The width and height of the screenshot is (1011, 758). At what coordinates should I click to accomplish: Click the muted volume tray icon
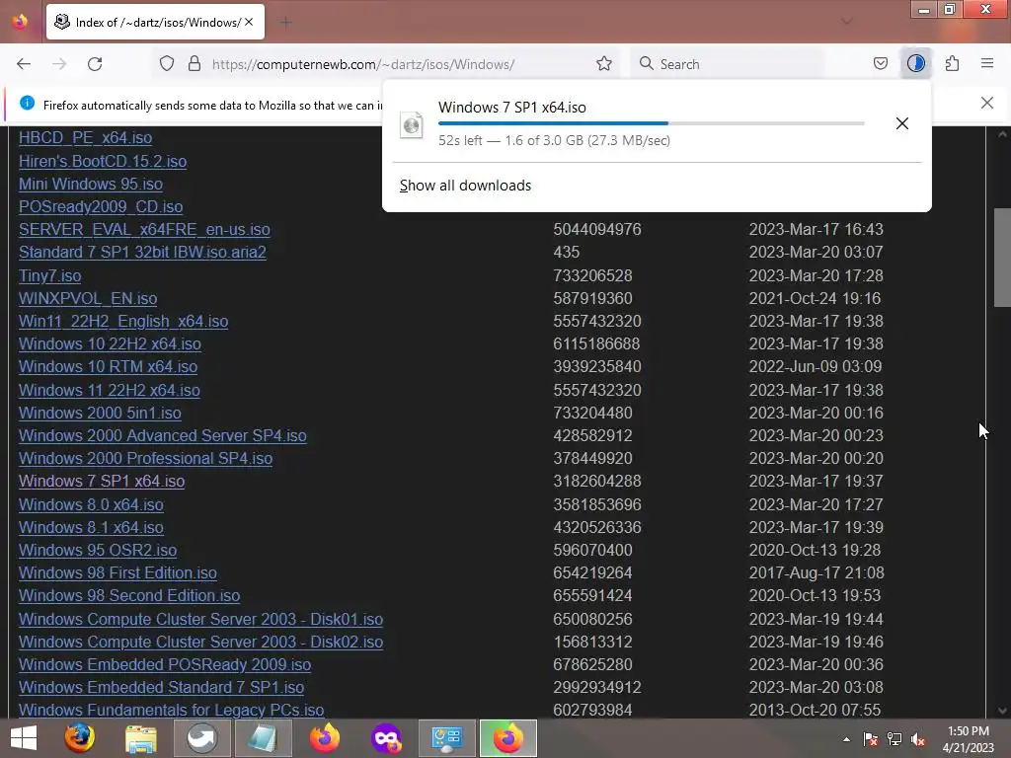917,739
